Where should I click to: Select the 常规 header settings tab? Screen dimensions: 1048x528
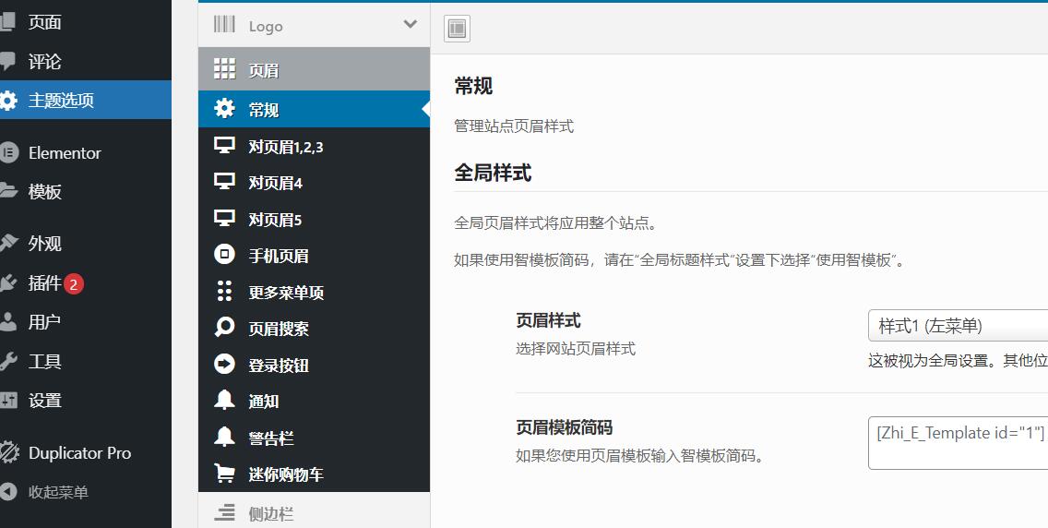click(315, 109)
